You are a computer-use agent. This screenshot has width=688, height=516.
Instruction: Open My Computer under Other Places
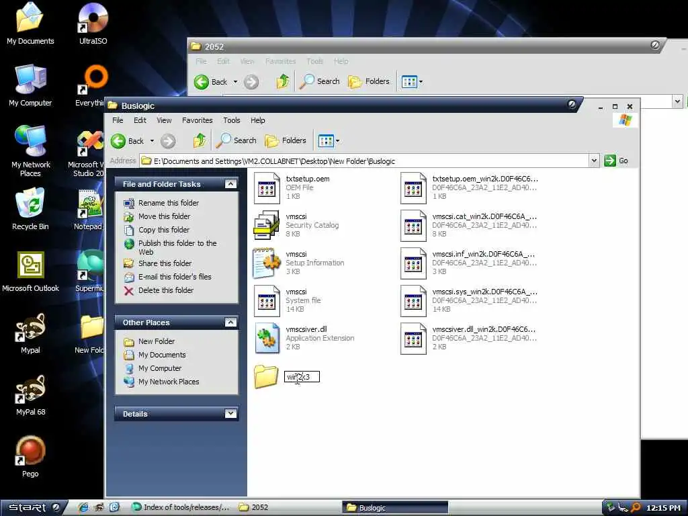click(160, 369)
